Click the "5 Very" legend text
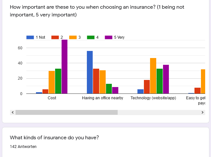 pyautogui.click(x=119, y=37)
